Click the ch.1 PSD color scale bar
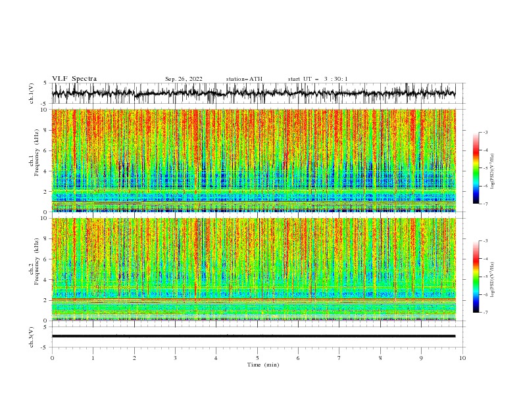Viewport: 521px width, 402px height. (476, 168)
